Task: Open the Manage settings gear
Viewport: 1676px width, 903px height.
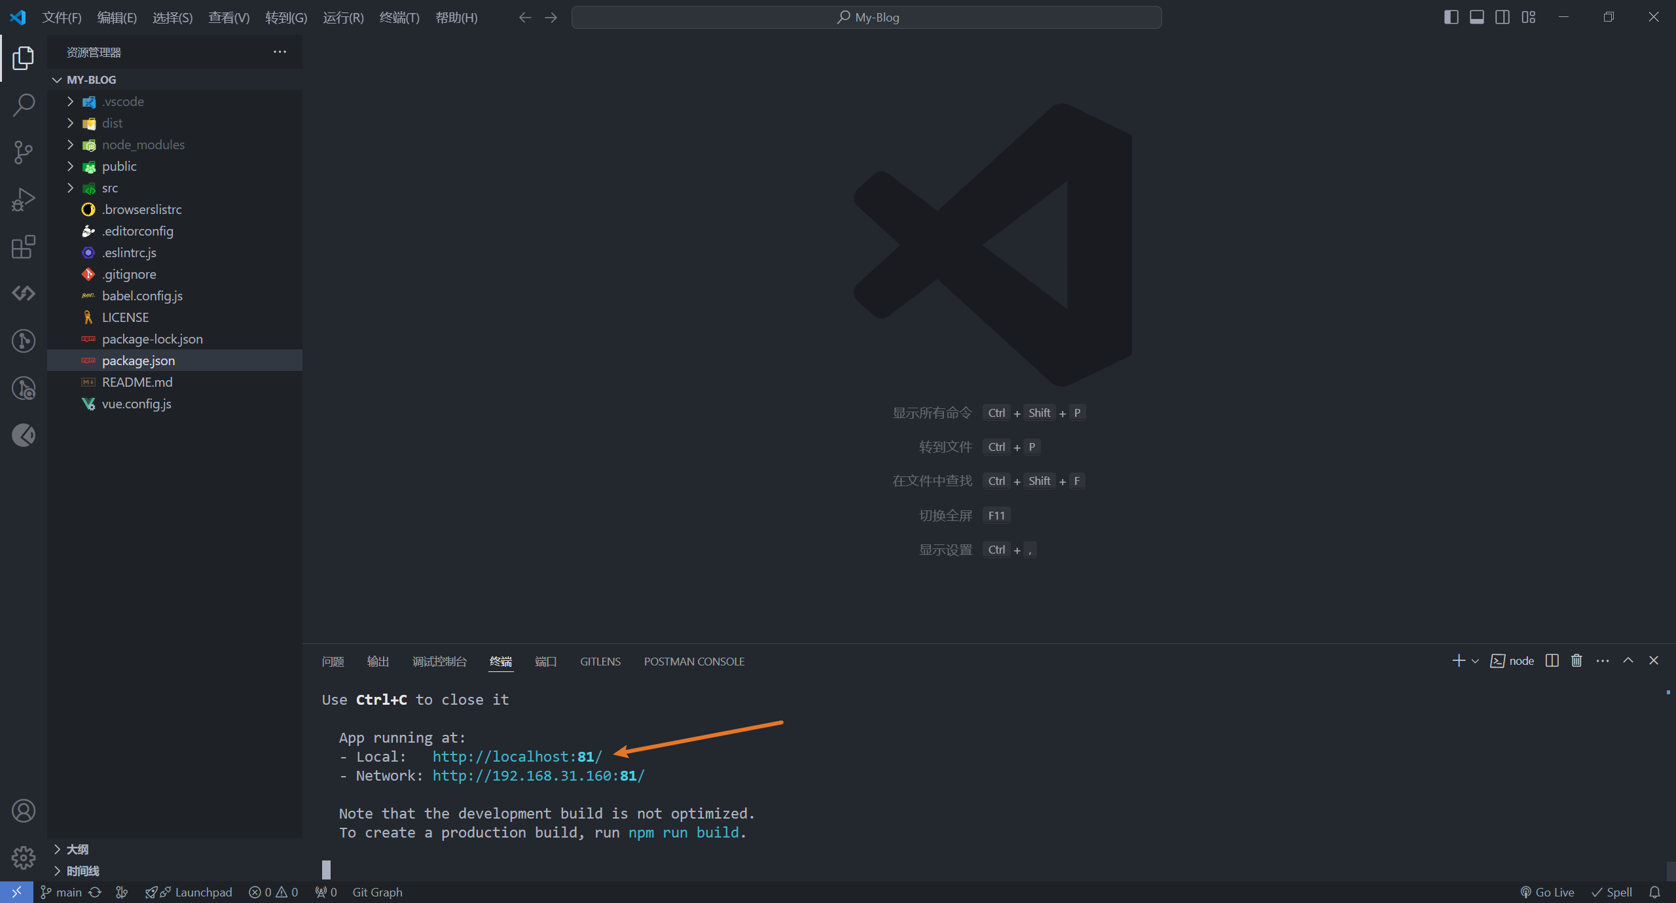Action: click(24, 857)
